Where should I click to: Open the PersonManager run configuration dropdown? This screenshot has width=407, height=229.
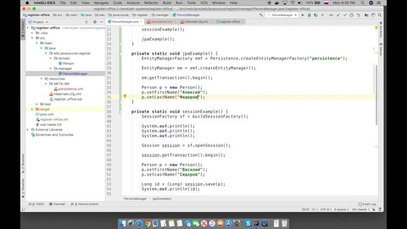[x=282, y=15]
